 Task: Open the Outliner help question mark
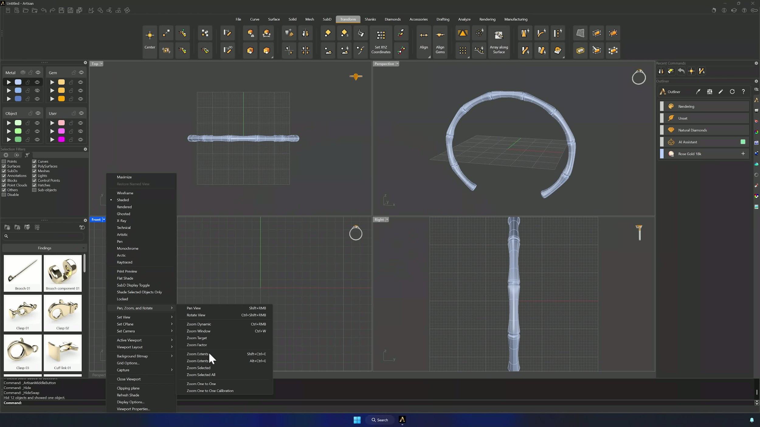(x=743, y=92)
